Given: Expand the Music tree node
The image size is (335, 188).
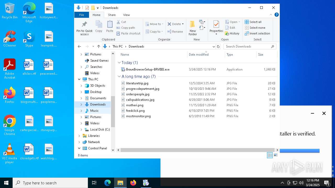Looking at the screenshot, I should coord(81,111).
